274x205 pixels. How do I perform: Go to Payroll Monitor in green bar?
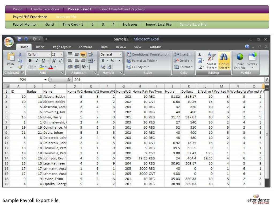tap(25, 25)
